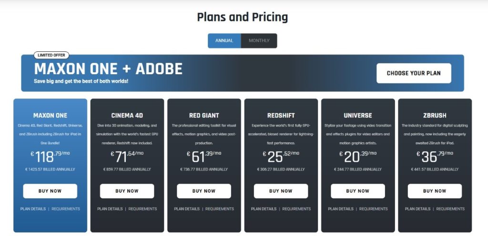This screenshot has width=488, height=236.
Task: Purchase the Redshift plan
Action: point(281,191)
